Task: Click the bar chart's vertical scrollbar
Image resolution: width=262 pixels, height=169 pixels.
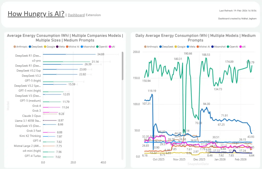Action: (122, 66)
